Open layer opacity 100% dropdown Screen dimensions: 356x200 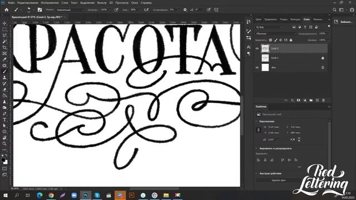(x=328, y=33)
